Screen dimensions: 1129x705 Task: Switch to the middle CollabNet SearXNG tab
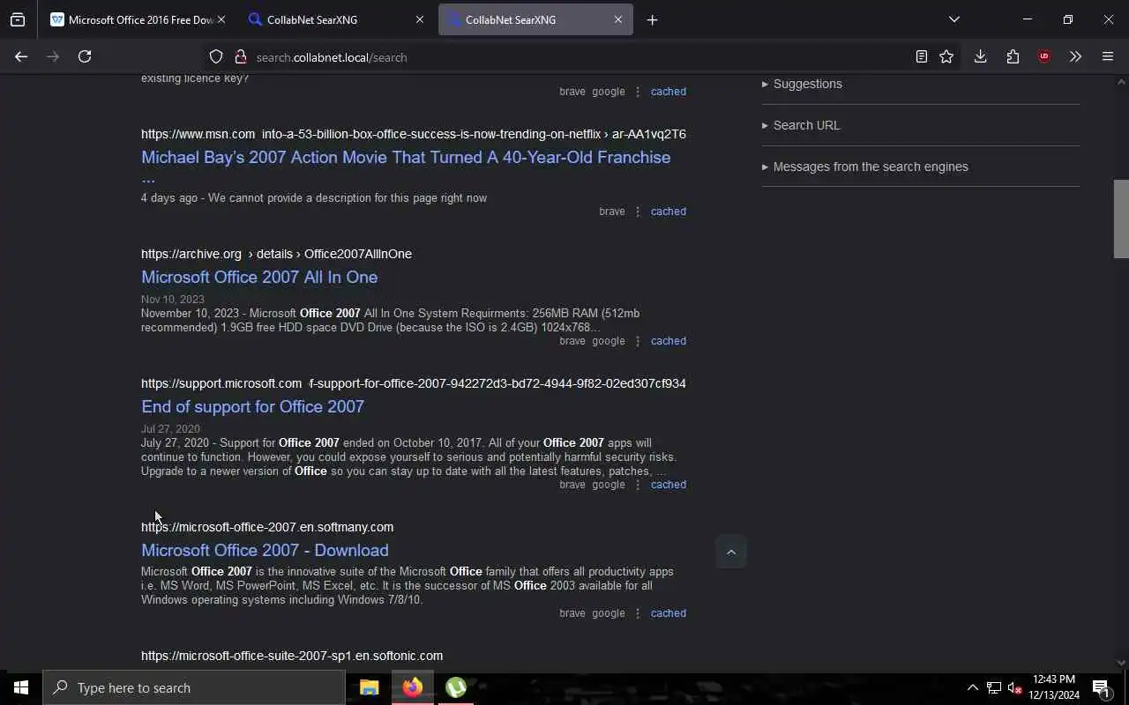337,19
